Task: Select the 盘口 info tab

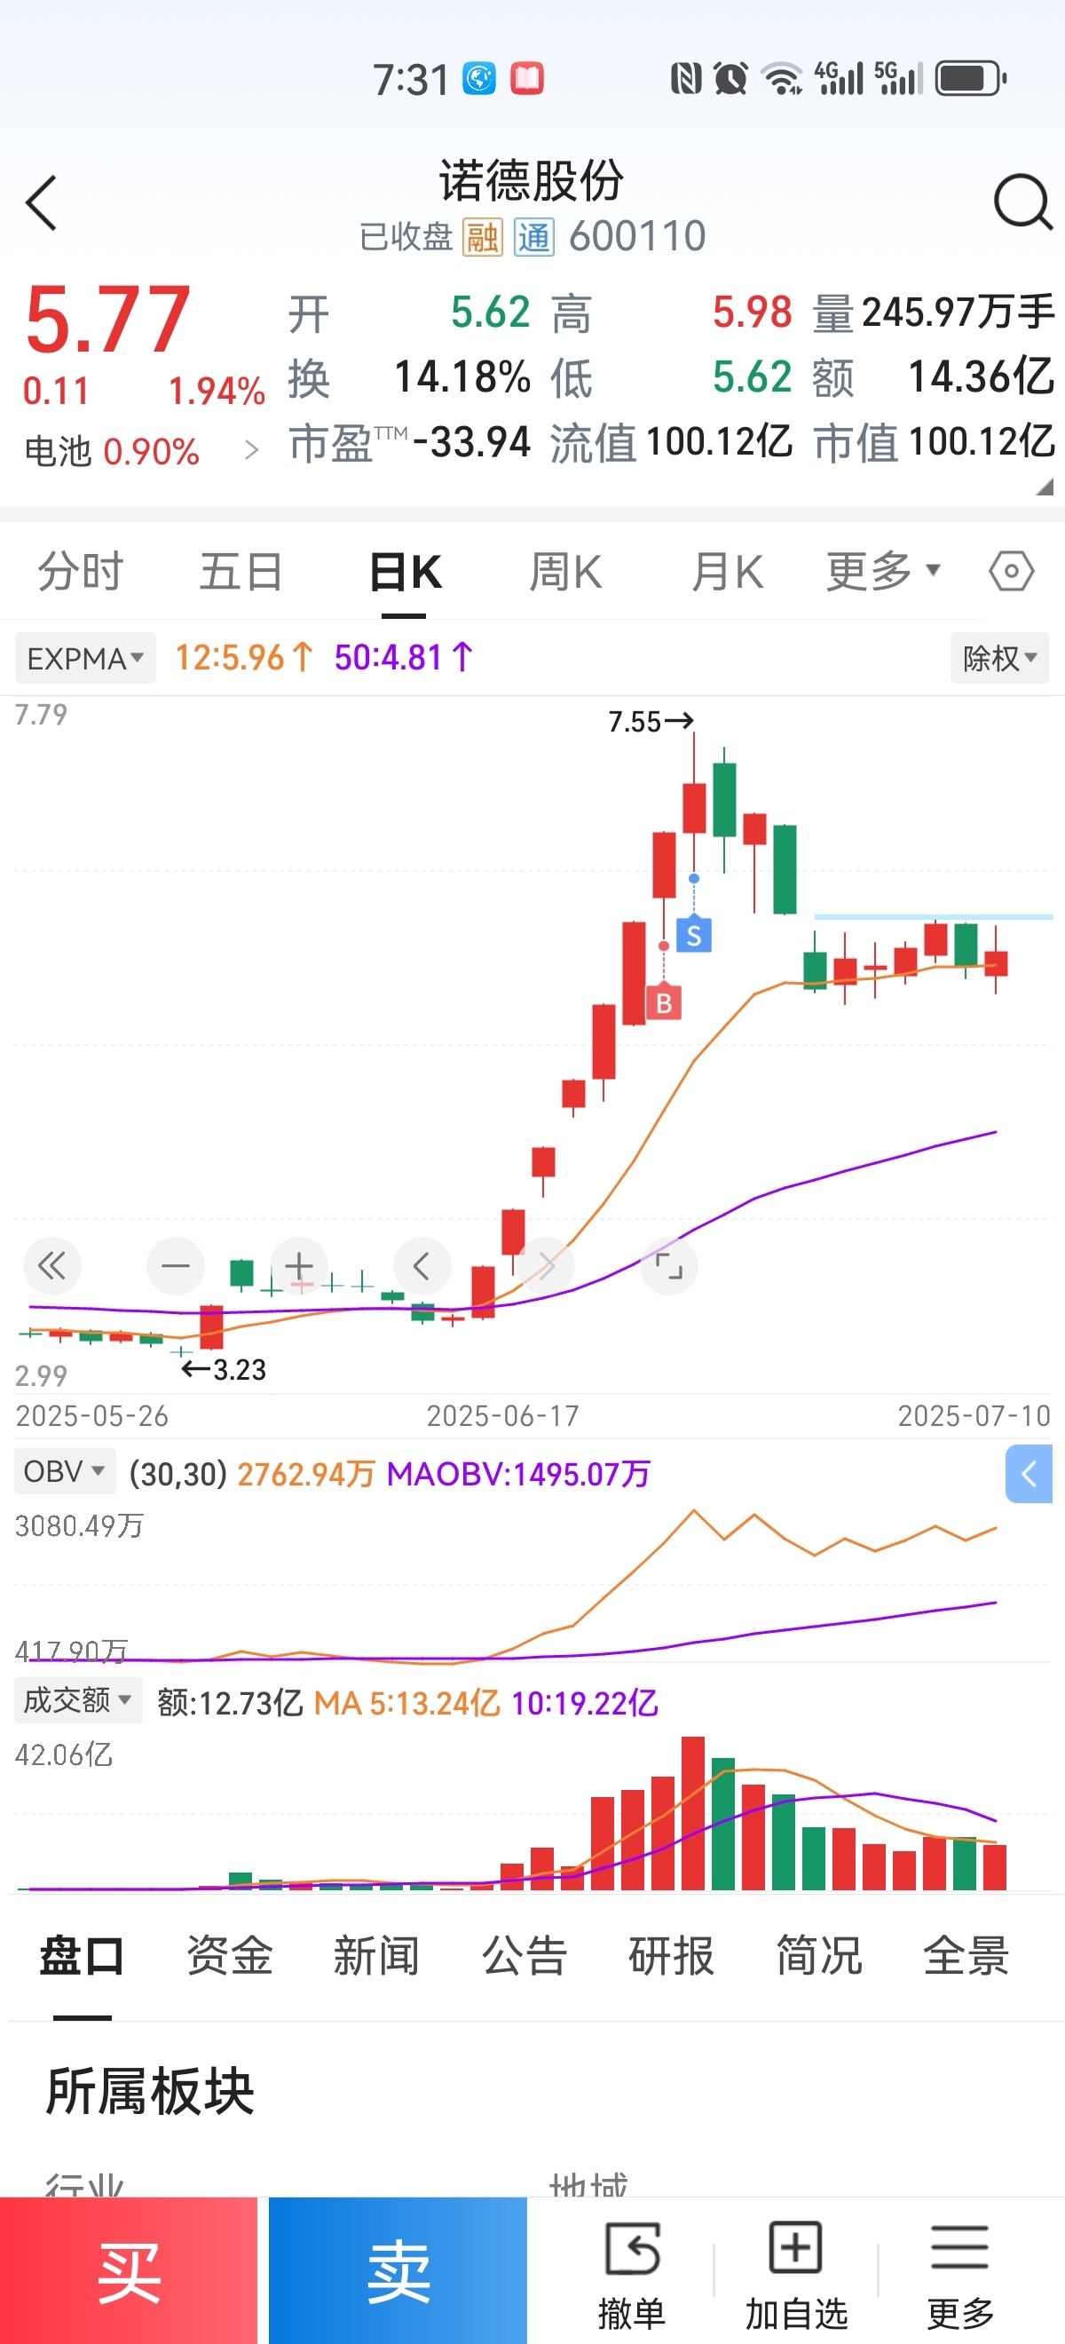Action: tap(82, 1955)
